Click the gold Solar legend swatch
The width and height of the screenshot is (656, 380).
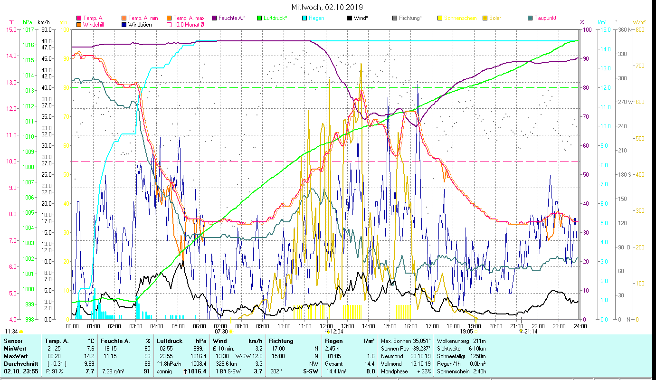[x=485, y=18]
